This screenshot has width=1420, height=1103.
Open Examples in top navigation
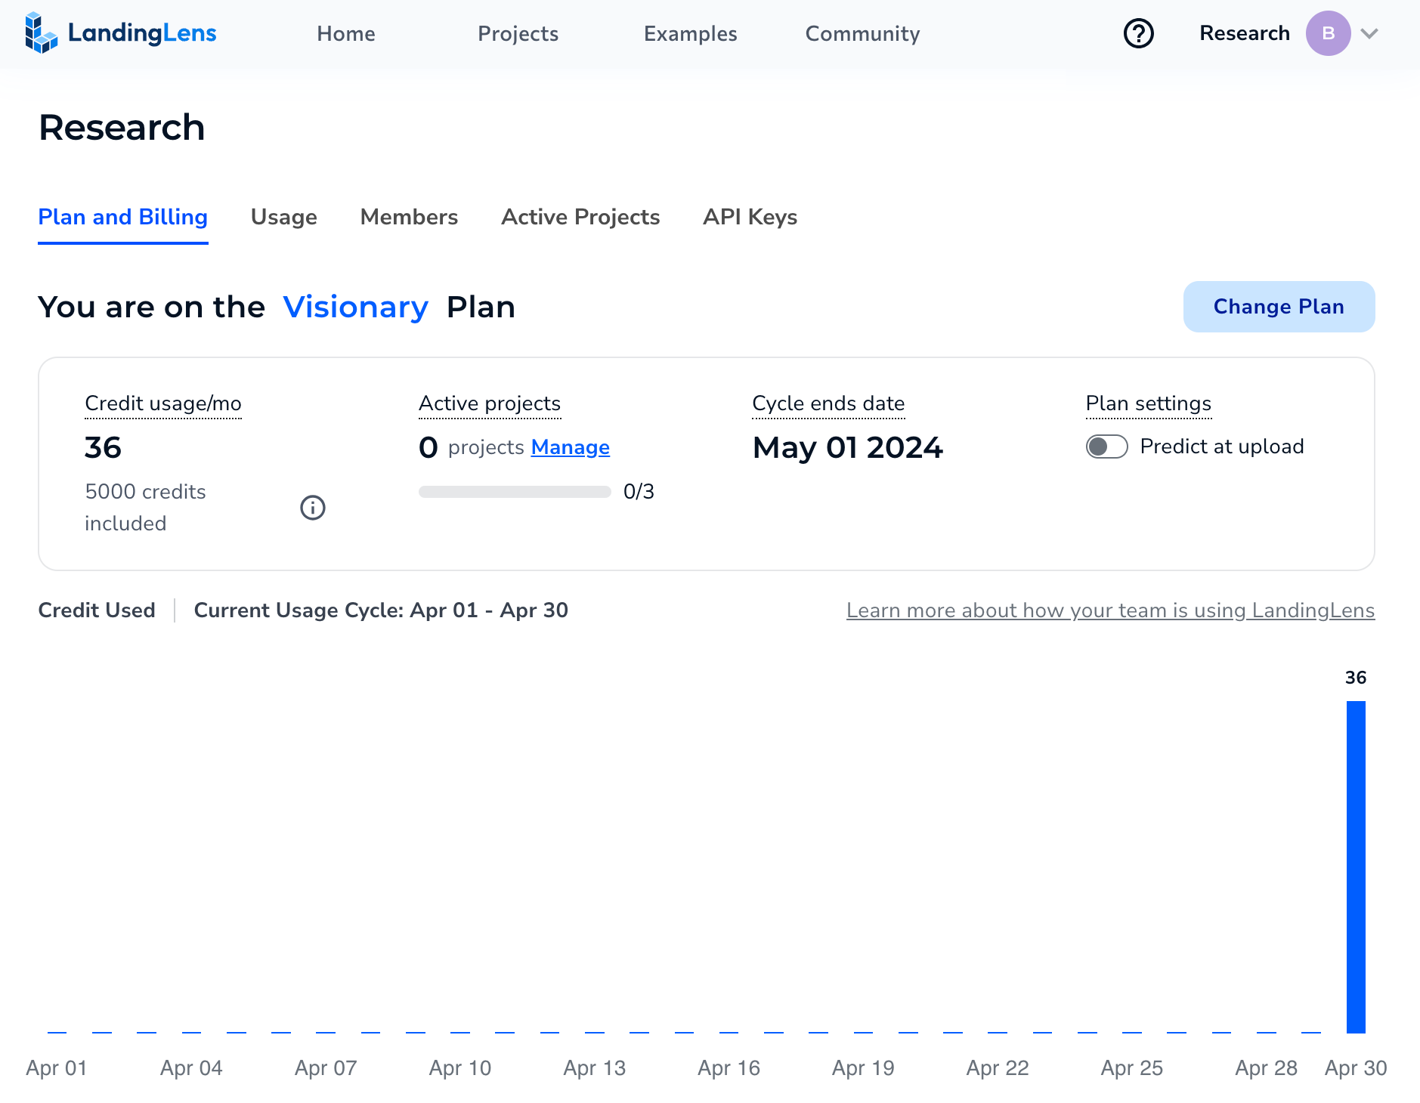690,33
